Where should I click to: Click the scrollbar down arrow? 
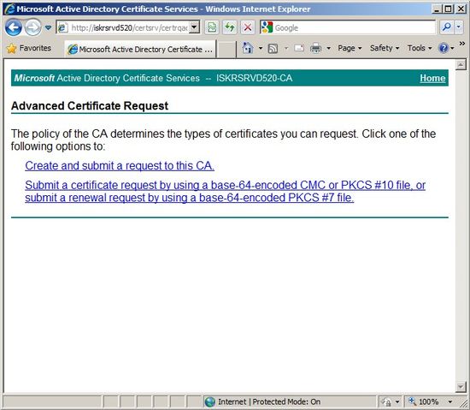(461, 387)
